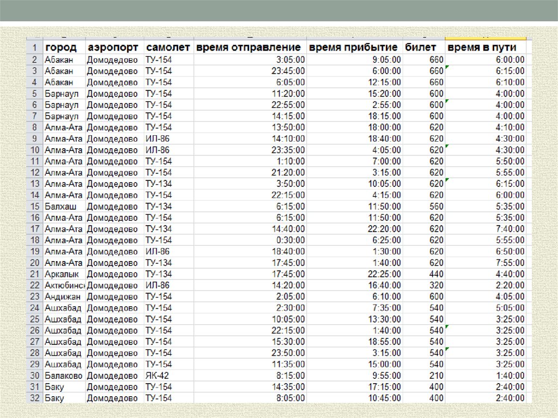Click the 'билет' header cell

coord(423,47)
